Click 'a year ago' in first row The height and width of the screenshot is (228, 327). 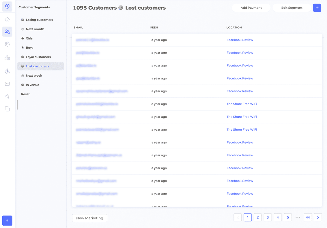159,40
